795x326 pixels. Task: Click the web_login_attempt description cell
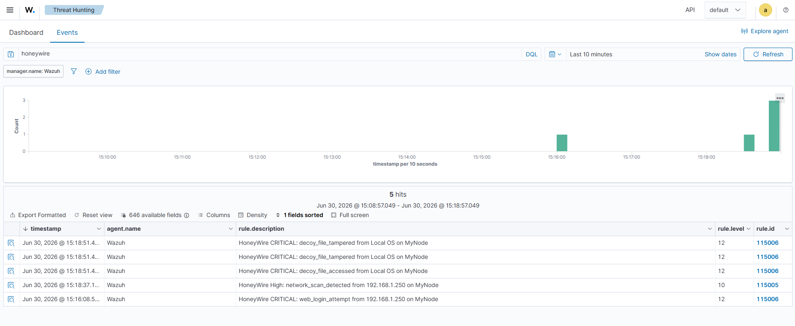click(475, 299)
